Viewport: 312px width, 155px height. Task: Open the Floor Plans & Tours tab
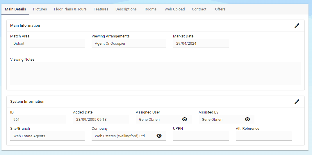click(70, 9)
